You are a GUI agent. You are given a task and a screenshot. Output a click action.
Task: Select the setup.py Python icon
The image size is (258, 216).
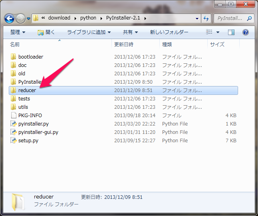pos(14,140)
